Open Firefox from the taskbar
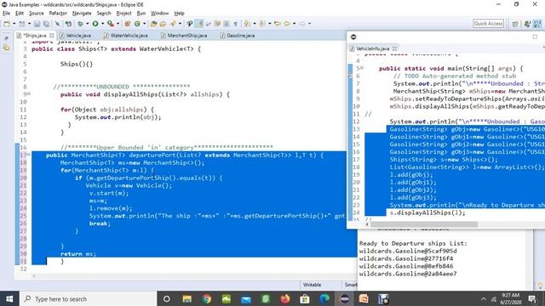The width and height of the screenshot is (545, 306). [x=285, y=298]
